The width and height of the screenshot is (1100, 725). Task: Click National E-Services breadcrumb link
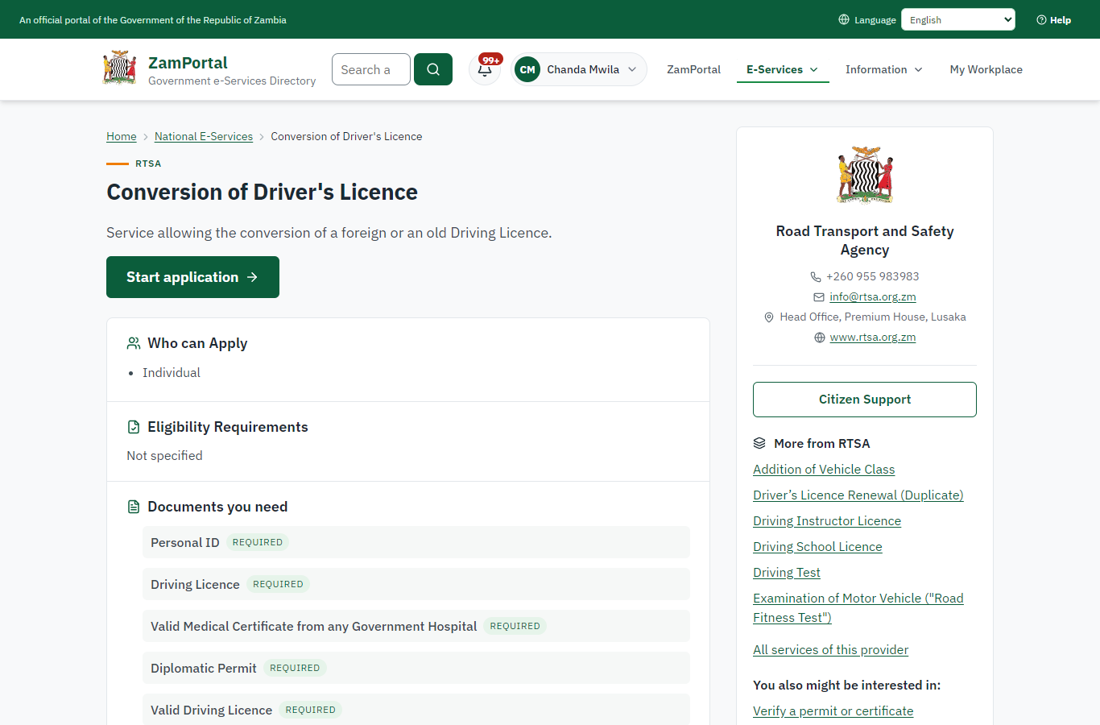coord(204,136)
